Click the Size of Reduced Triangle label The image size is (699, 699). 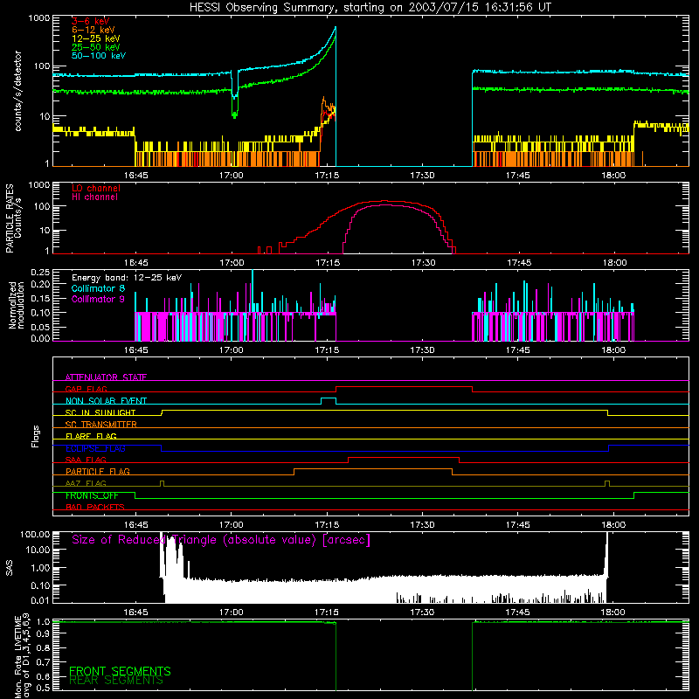[221, 540]
